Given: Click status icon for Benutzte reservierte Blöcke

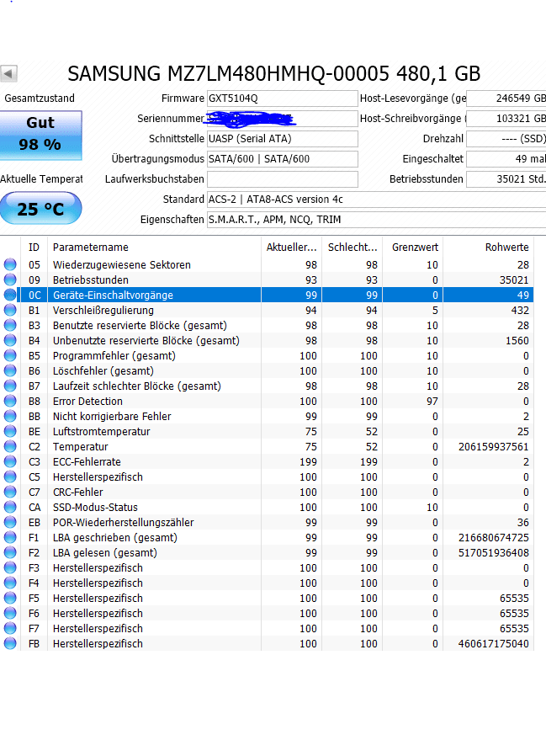Looking at the screenshot, I should coord(10,325).
